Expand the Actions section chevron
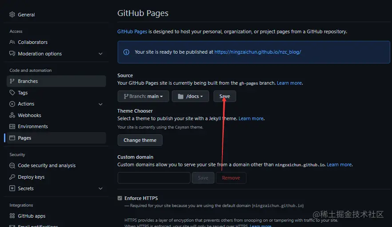Viewport: 392px width, 227px height. 100,104
